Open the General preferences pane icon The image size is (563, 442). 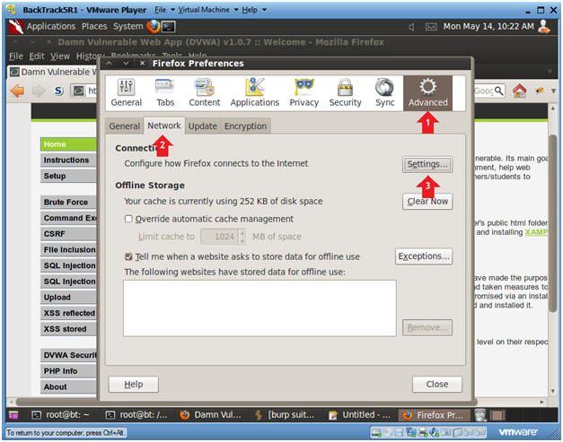click(x=126, y=93)
